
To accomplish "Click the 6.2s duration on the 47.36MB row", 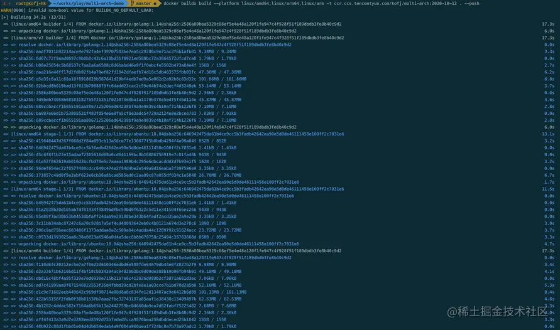I will tap(549, 72).
